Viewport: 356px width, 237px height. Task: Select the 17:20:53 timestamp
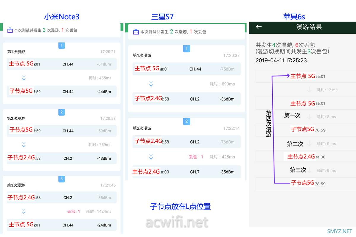tap(108, 118)
